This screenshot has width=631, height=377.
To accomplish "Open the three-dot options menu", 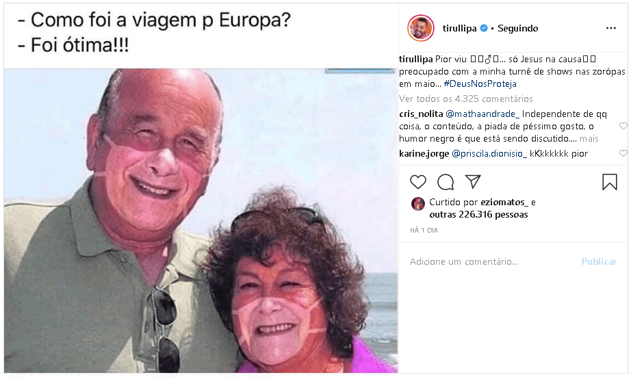I will click(611, 28).
